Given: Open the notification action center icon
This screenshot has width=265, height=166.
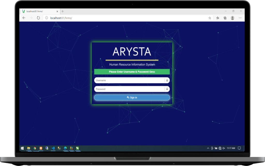Looking at the screenshot, I should point(239,148).
